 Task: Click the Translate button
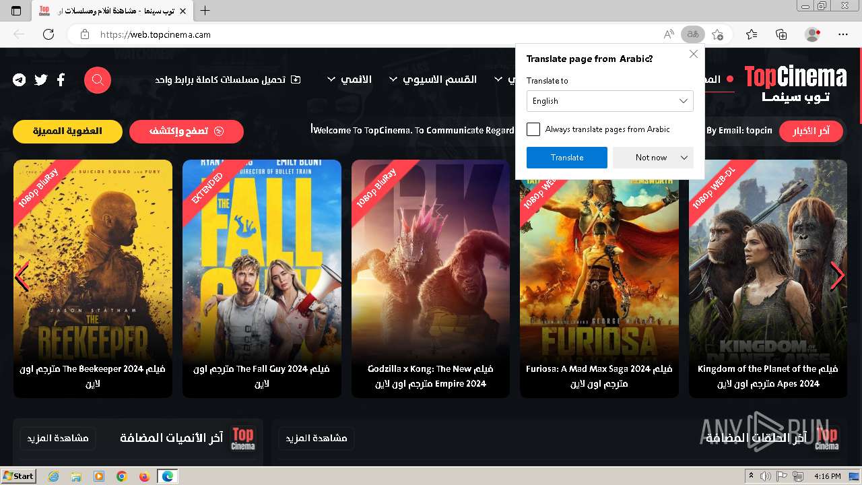point(567,158)
